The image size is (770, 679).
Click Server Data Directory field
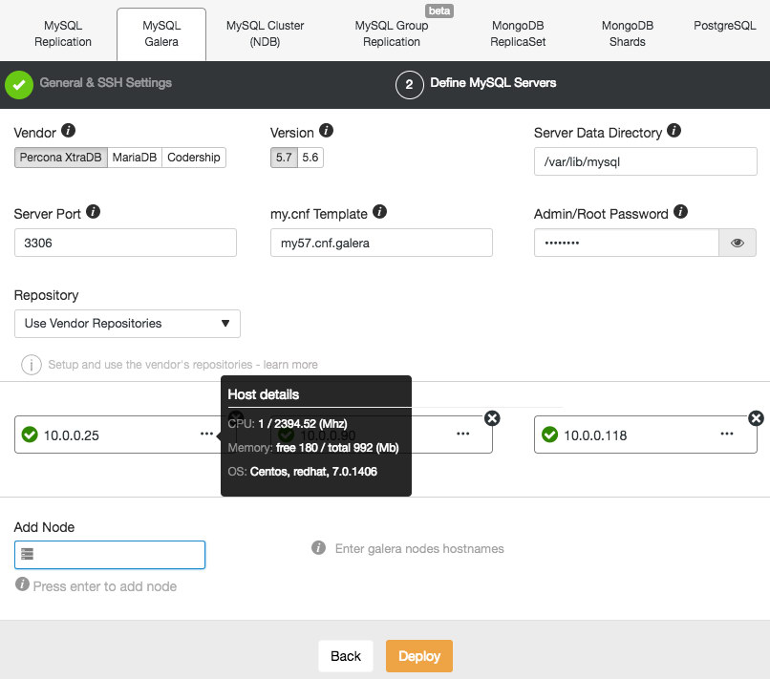(645, 161)
